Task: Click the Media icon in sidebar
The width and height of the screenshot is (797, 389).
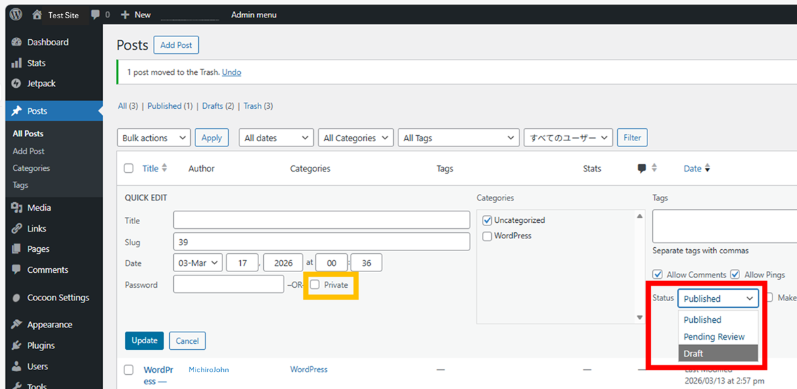Action: point(17,208)
